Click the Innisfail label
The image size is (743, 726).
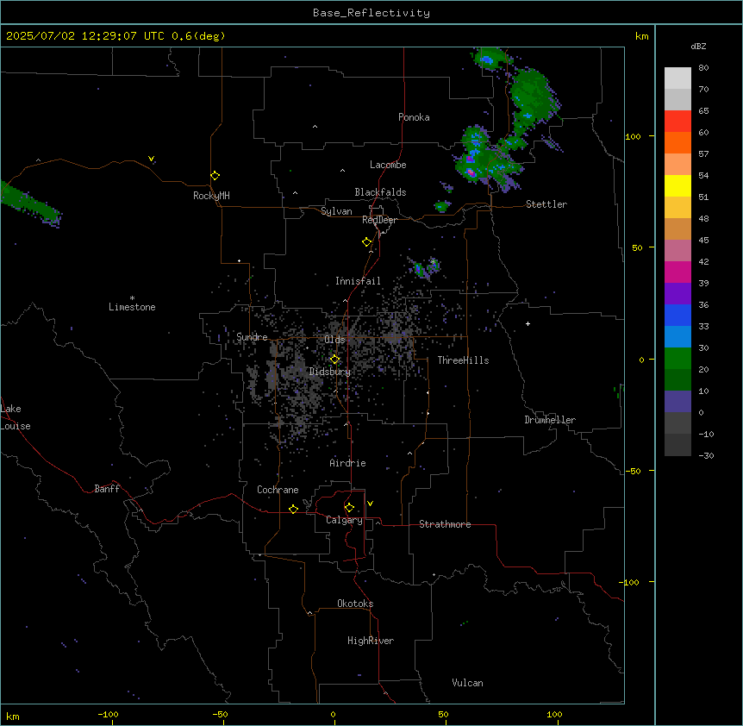tap(358, 281)
